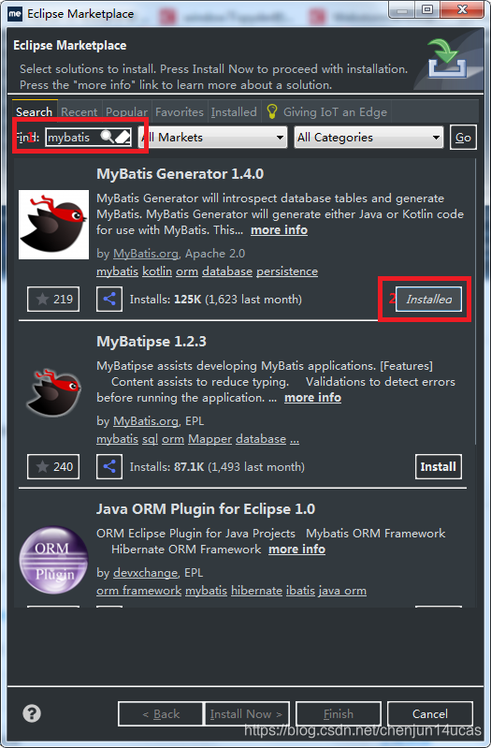Open the All Markets dropdown
This screenshot has width=491, height=748.
[x=212, y=138]
